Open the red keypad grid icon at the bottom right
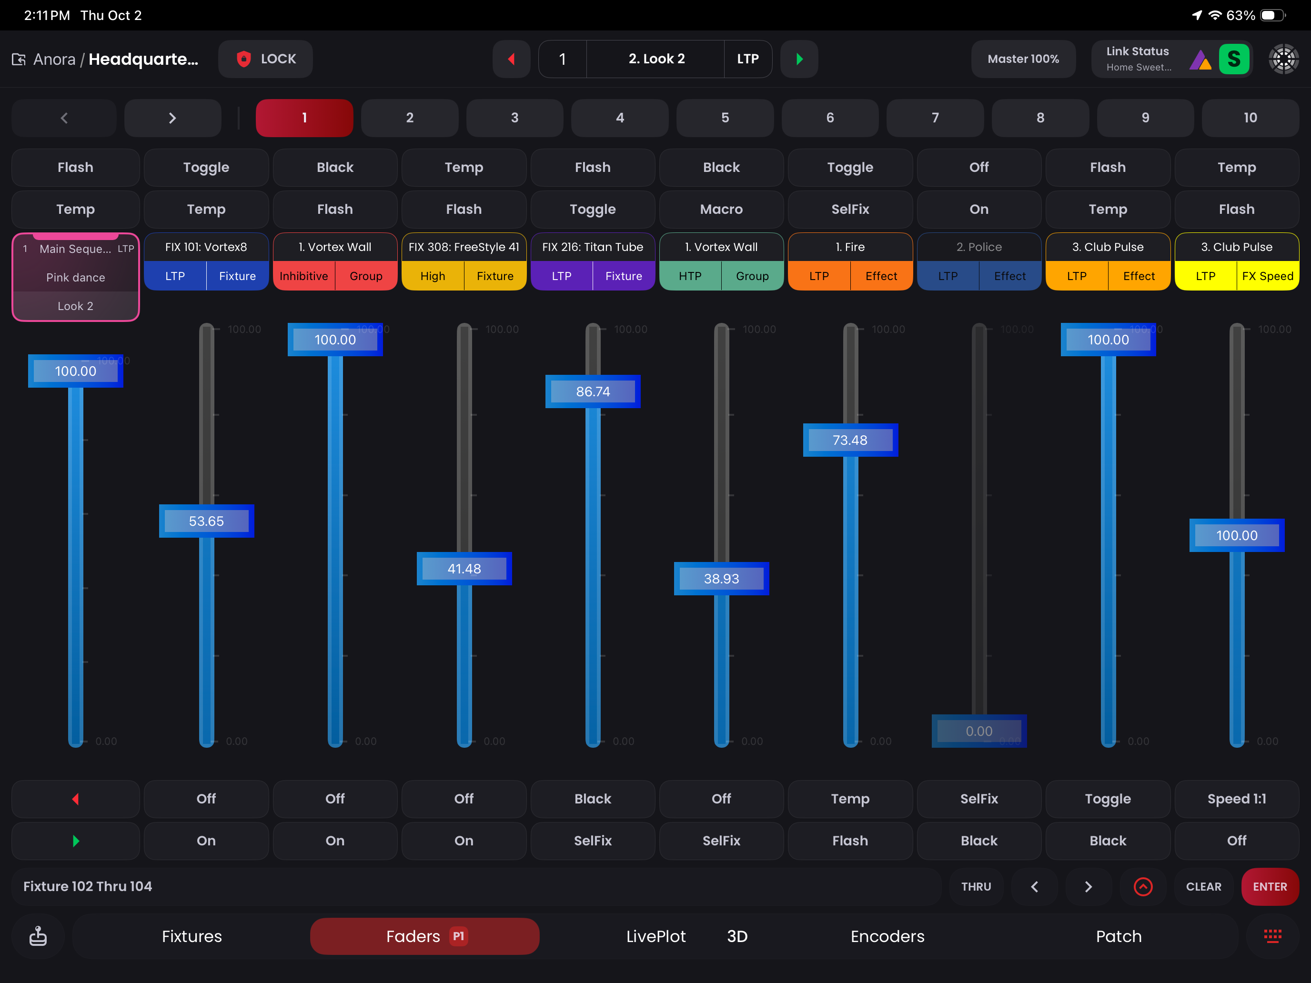The height and width of the screenshot is (983, 1311). [1272, 936]
